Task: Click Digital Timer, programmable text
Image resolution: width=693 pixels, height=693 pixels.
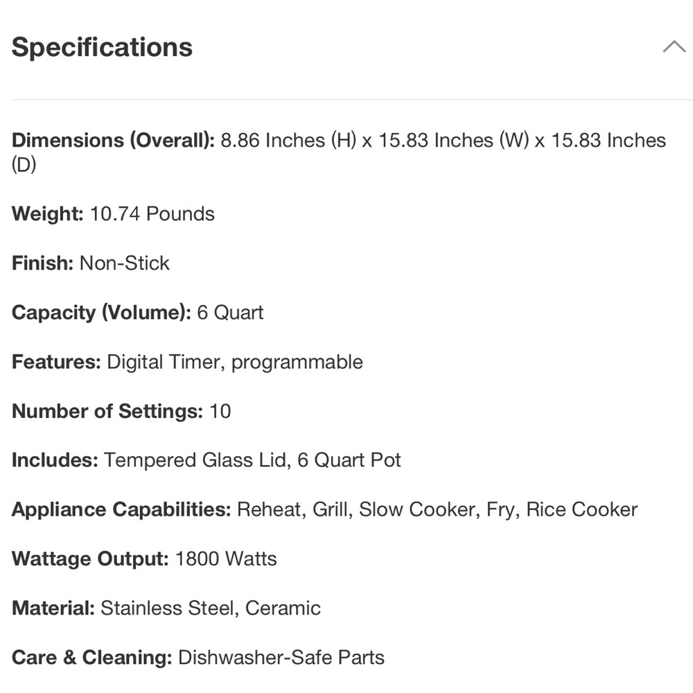Action: tap(235, 362)
